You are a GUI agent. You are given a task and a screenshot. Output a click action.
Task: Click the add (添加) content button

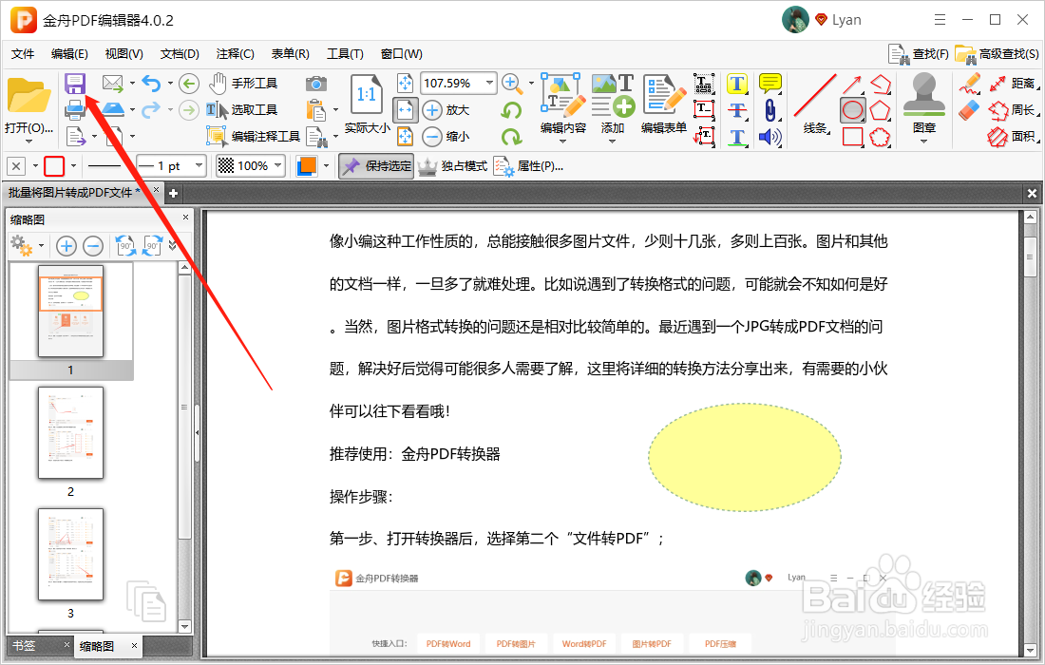(x=613, y=106)
